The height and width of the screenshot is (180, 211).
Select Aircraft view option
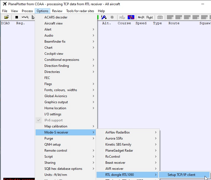[x=66, y=23]
